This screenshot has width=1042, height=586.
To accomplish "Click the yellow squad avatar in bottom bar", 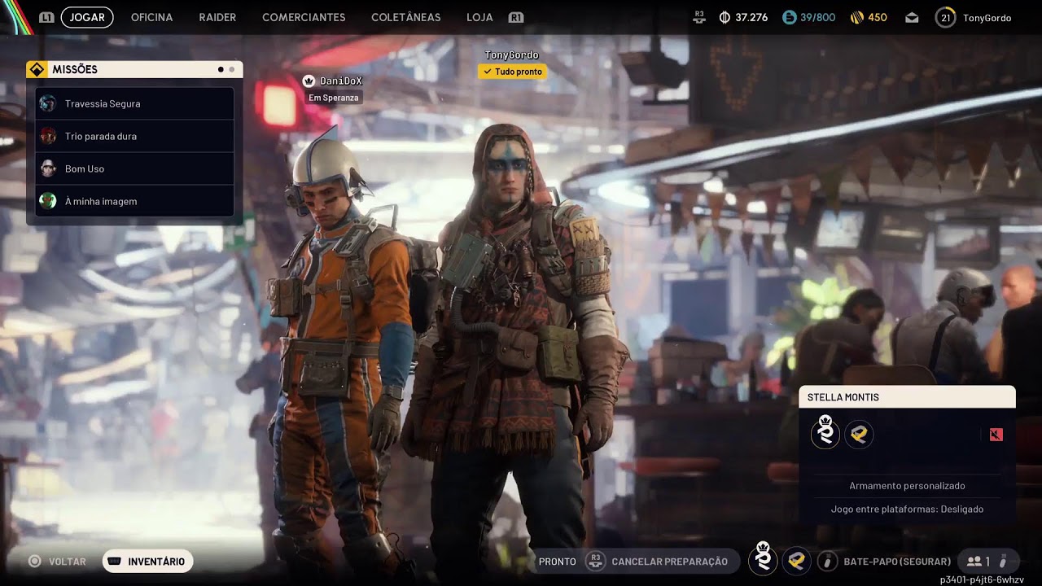I will (x=796, y=561).
